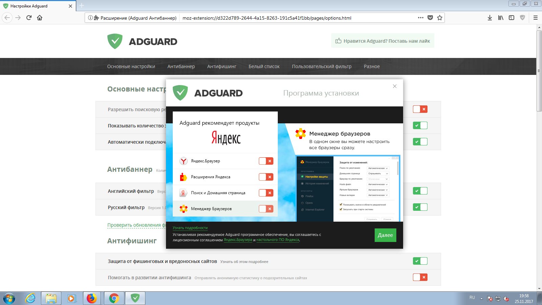
Task: Open Google Chrome from the taskbar
Action: pos(114,298)
